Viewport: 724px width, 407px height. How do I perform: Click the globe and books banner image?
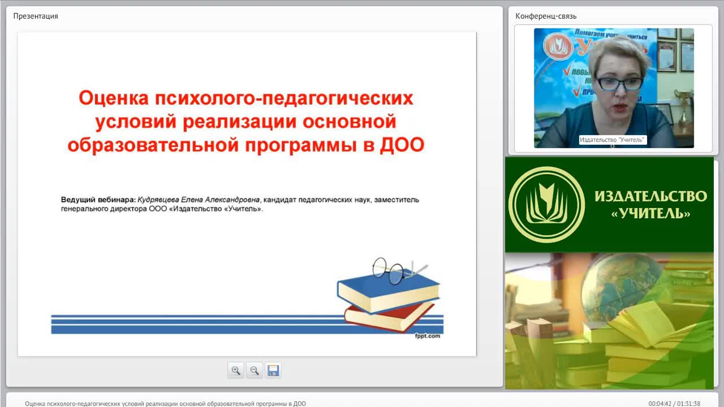(609, 321)
